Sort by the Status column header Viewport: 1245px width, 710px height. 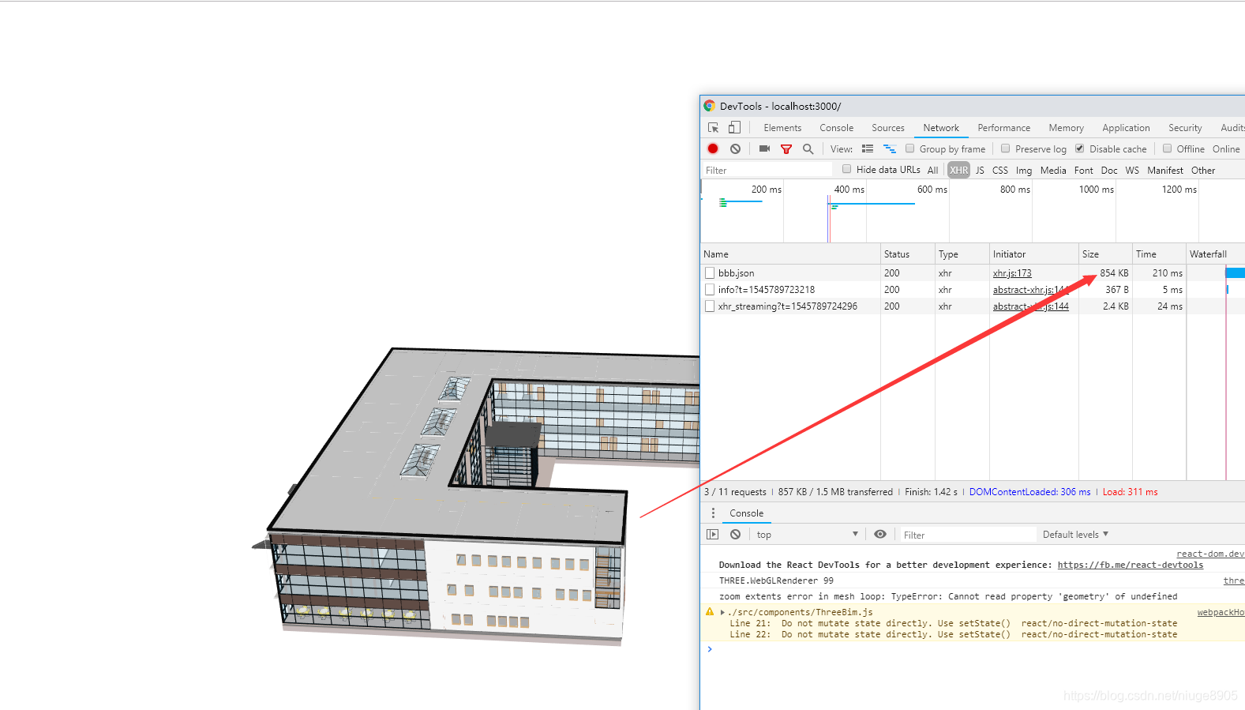(x=908, y=254)
